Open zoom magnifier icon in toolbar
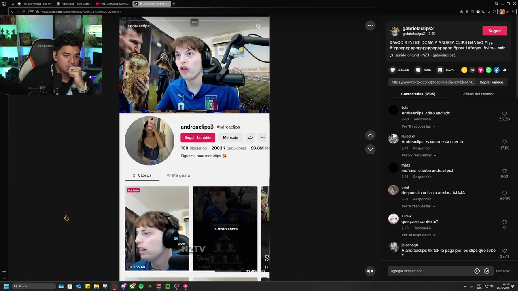 tap(461, 12)
